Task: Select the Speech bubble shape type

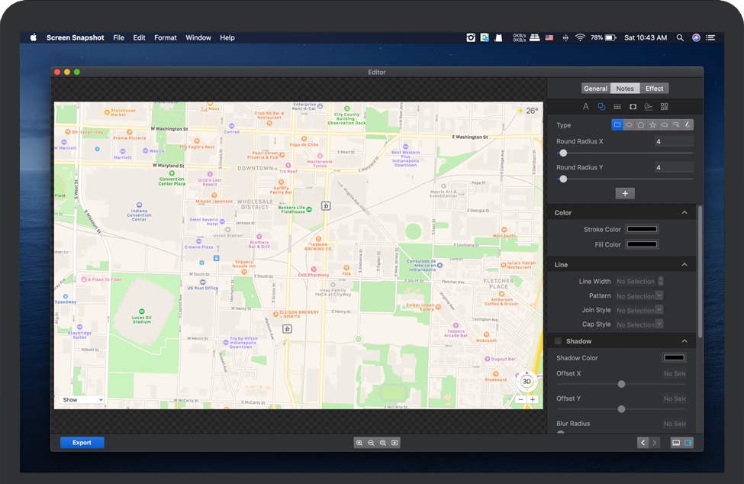Action: pyautogui.click(x=665, y=124)
